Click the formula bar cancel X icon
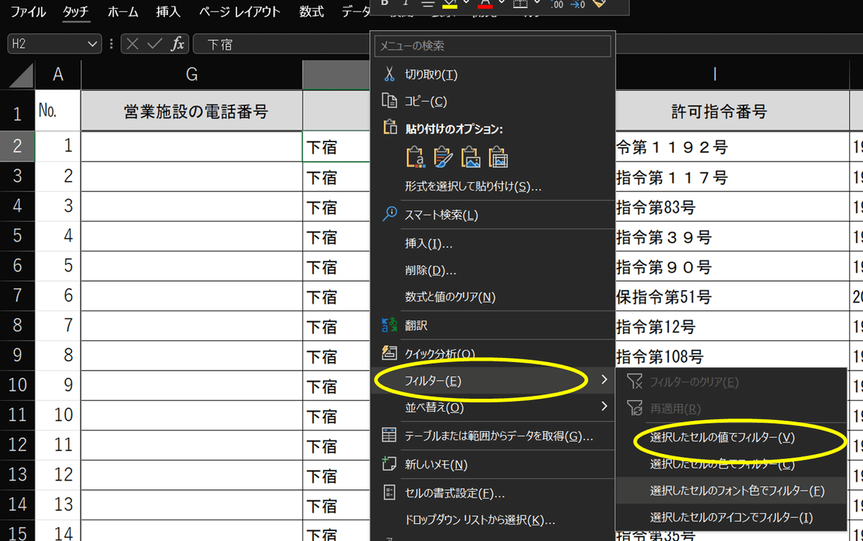 tap(132, 44)
